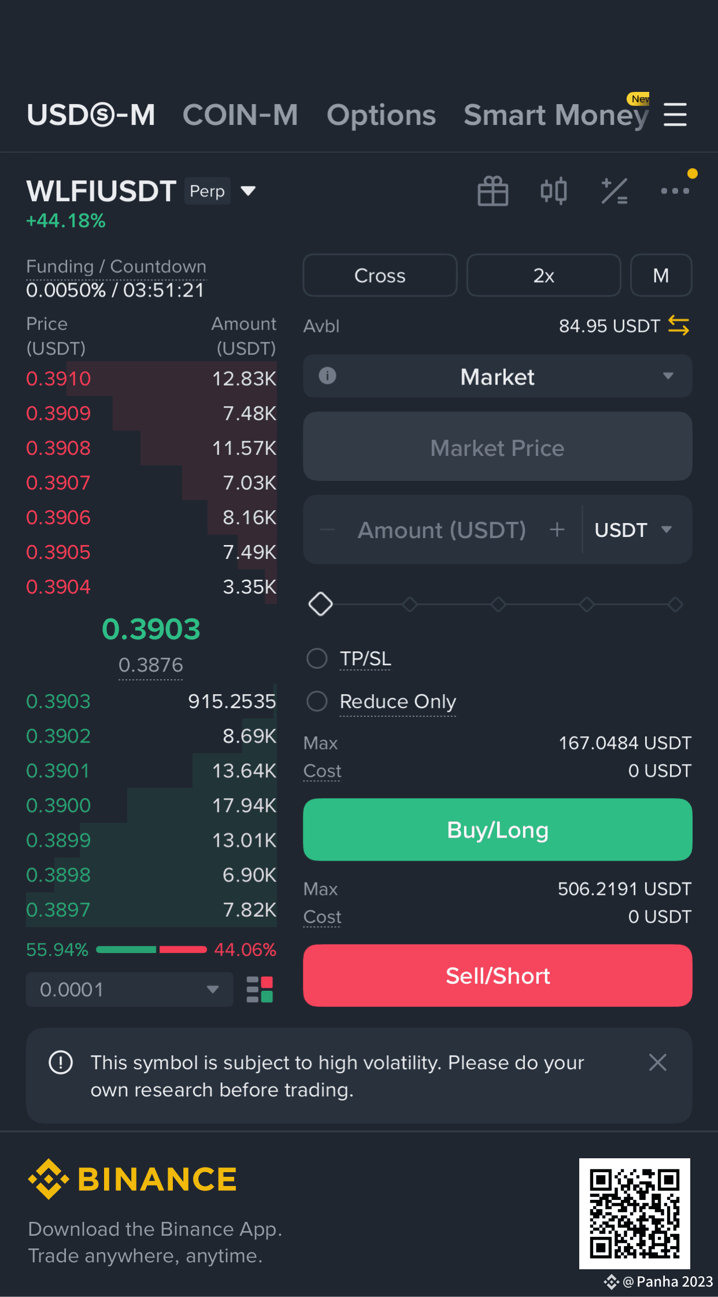Click the transfer arrows next to available balance
The width and height of the screenshot is (718, 1297).
678,325
